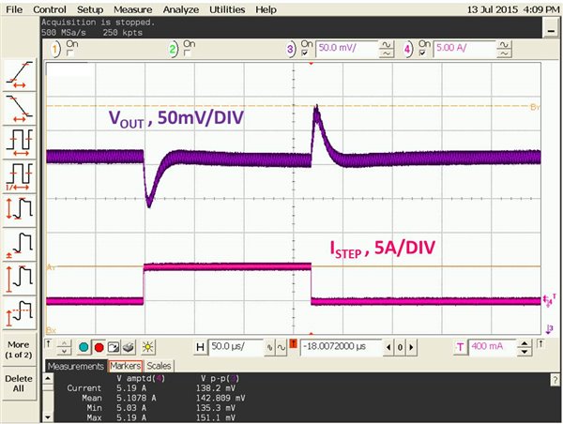This screenshot has height=424, width=563.
Task: Click the red stop acquisition button
Action: coord(99,347)
